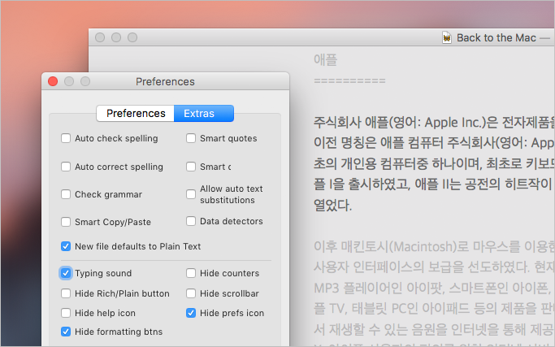
Task: Toggle the truncated Smart checkbox under Smart quotes
Action: [x=191, y=167]
